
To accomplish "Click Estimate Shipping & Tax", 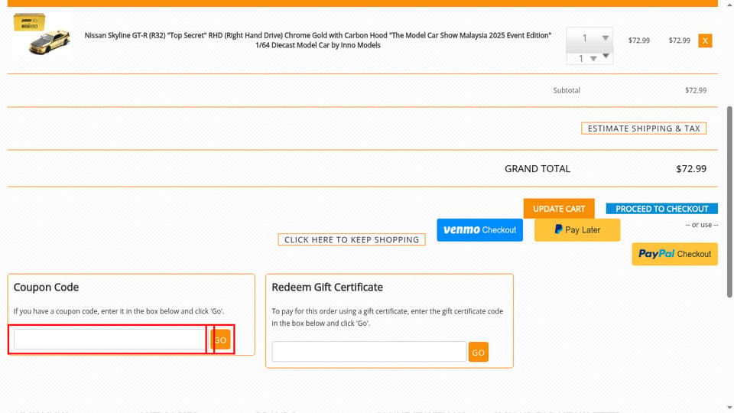I will coord(644,128).
